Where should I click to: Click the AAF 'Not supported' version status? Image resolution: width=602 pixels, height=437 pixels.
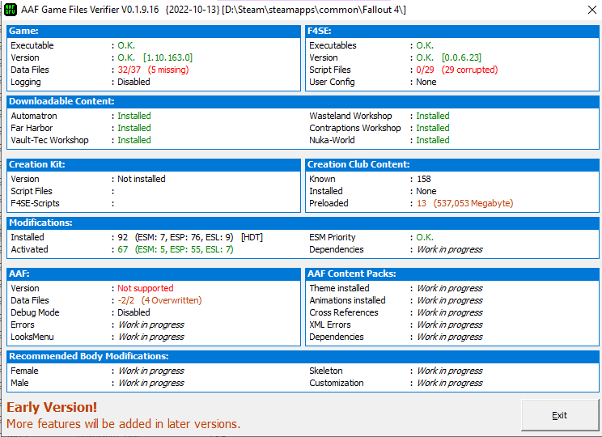pyautogui.click(x=145, y=288)
